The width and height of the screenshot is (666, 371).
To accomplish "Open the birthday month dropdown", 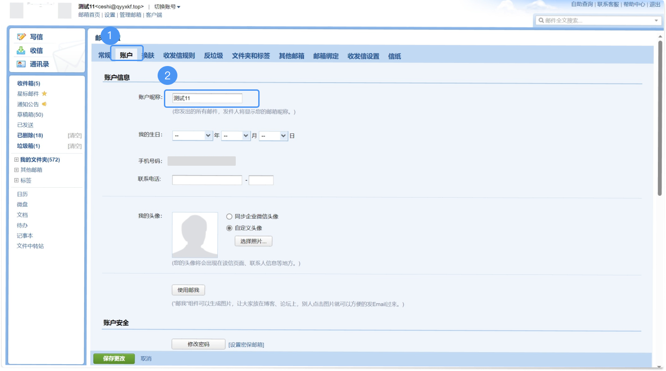I will click(x=236, y=136).
